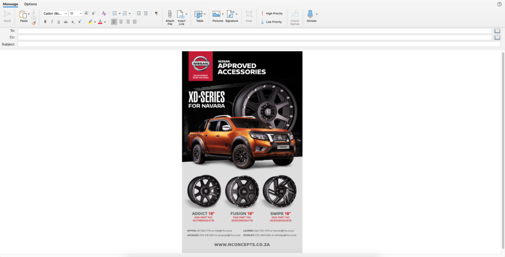The image size is (505, 257).
Task: Click the Signature icon
Action: (x=230, y=14)
